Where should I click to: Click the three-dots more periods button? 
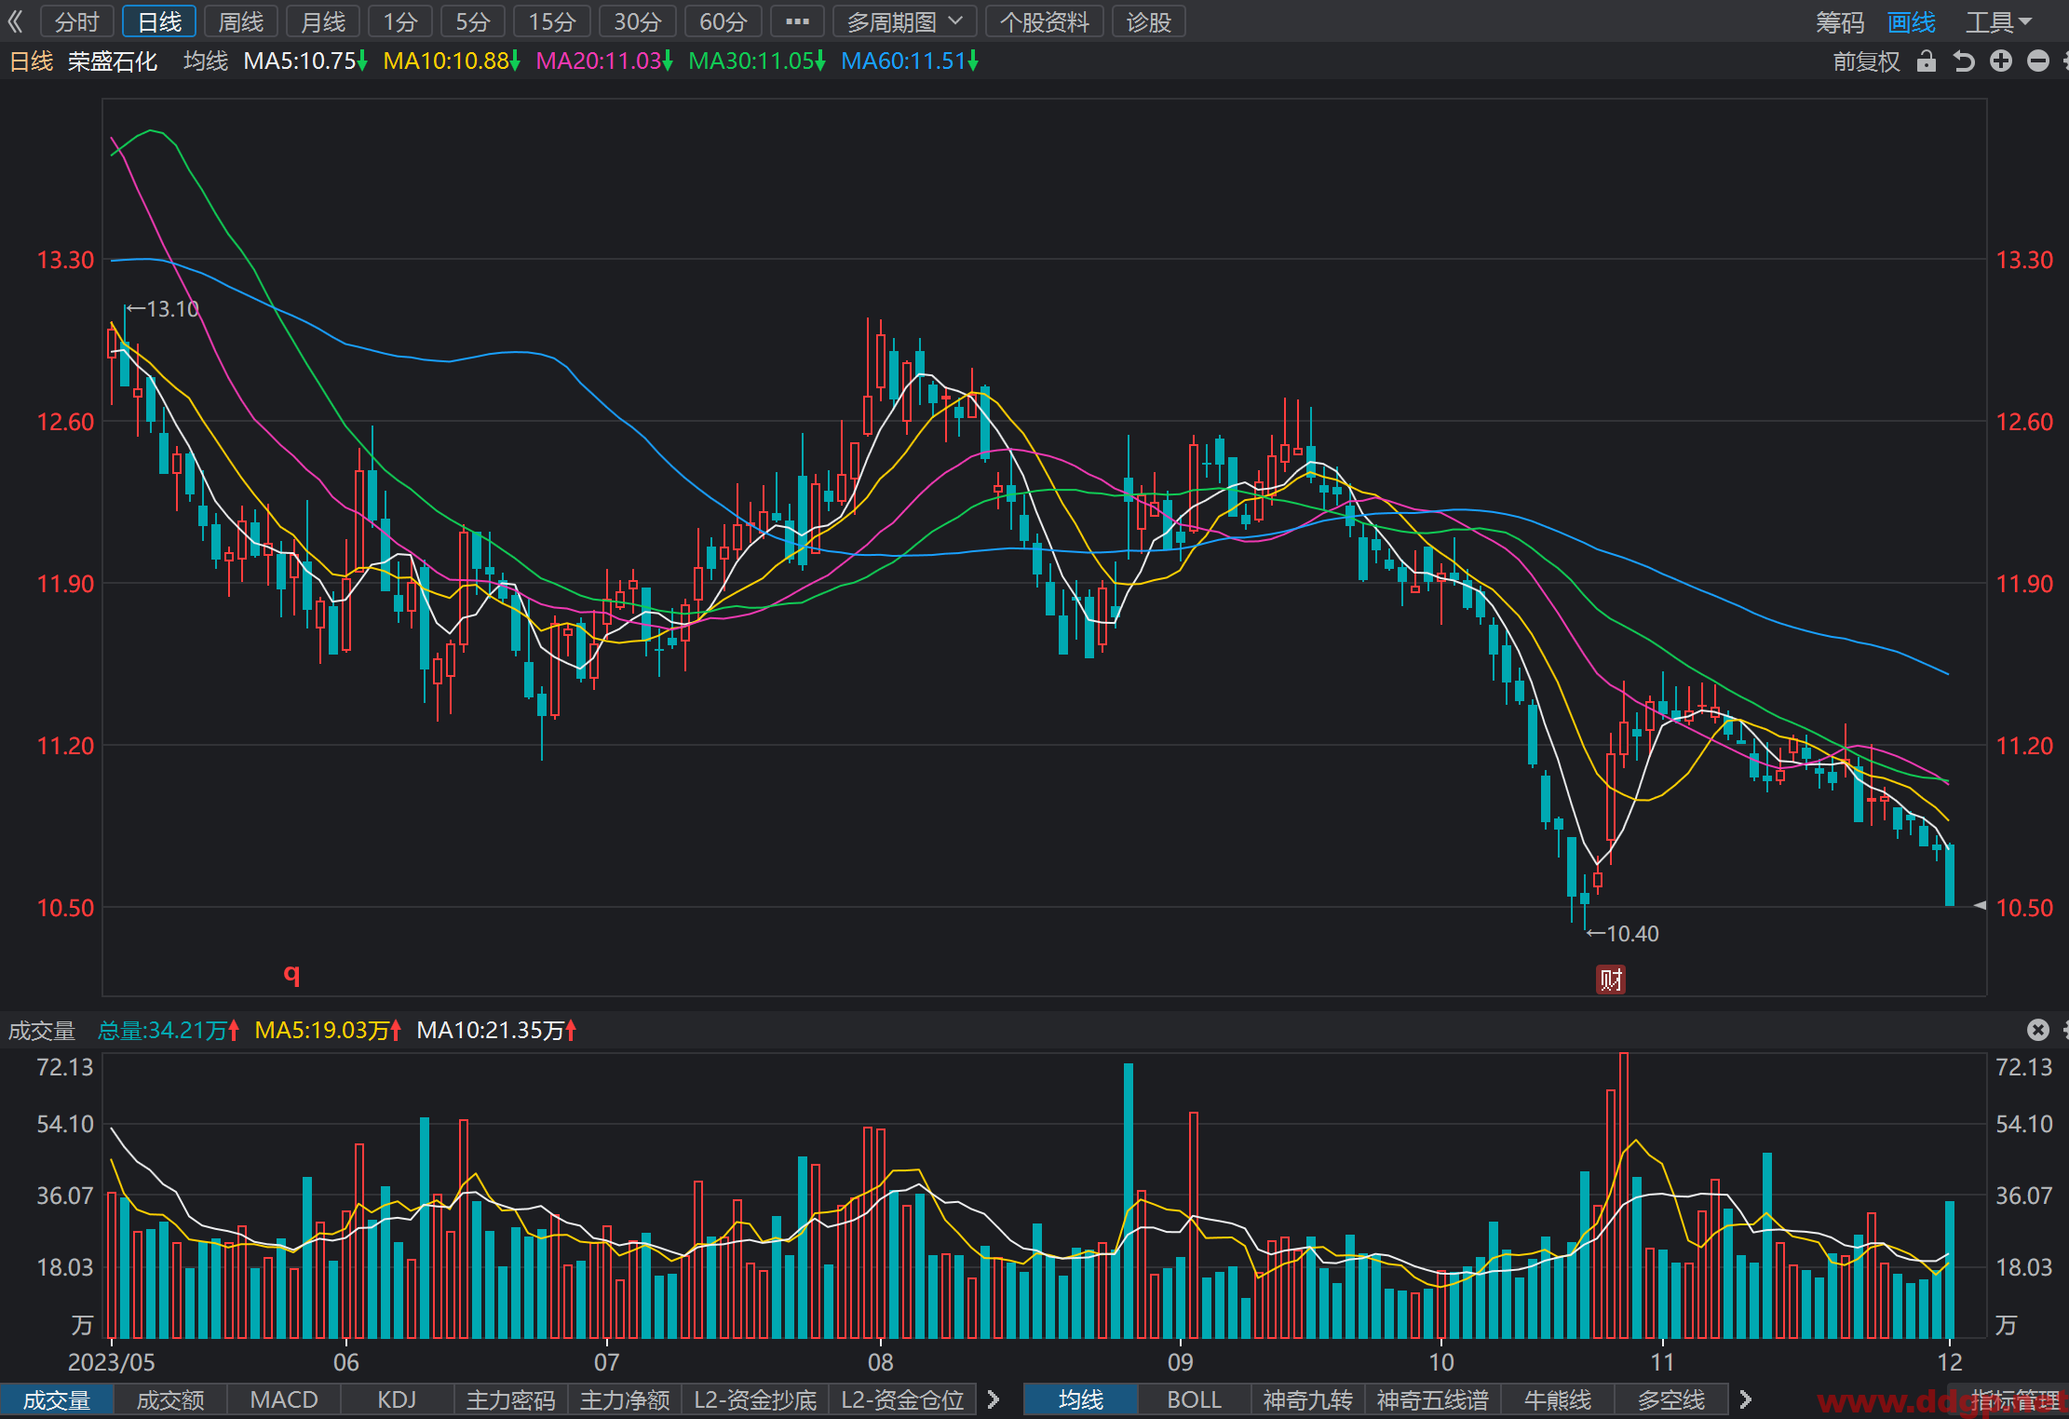(x=797, y=21)
